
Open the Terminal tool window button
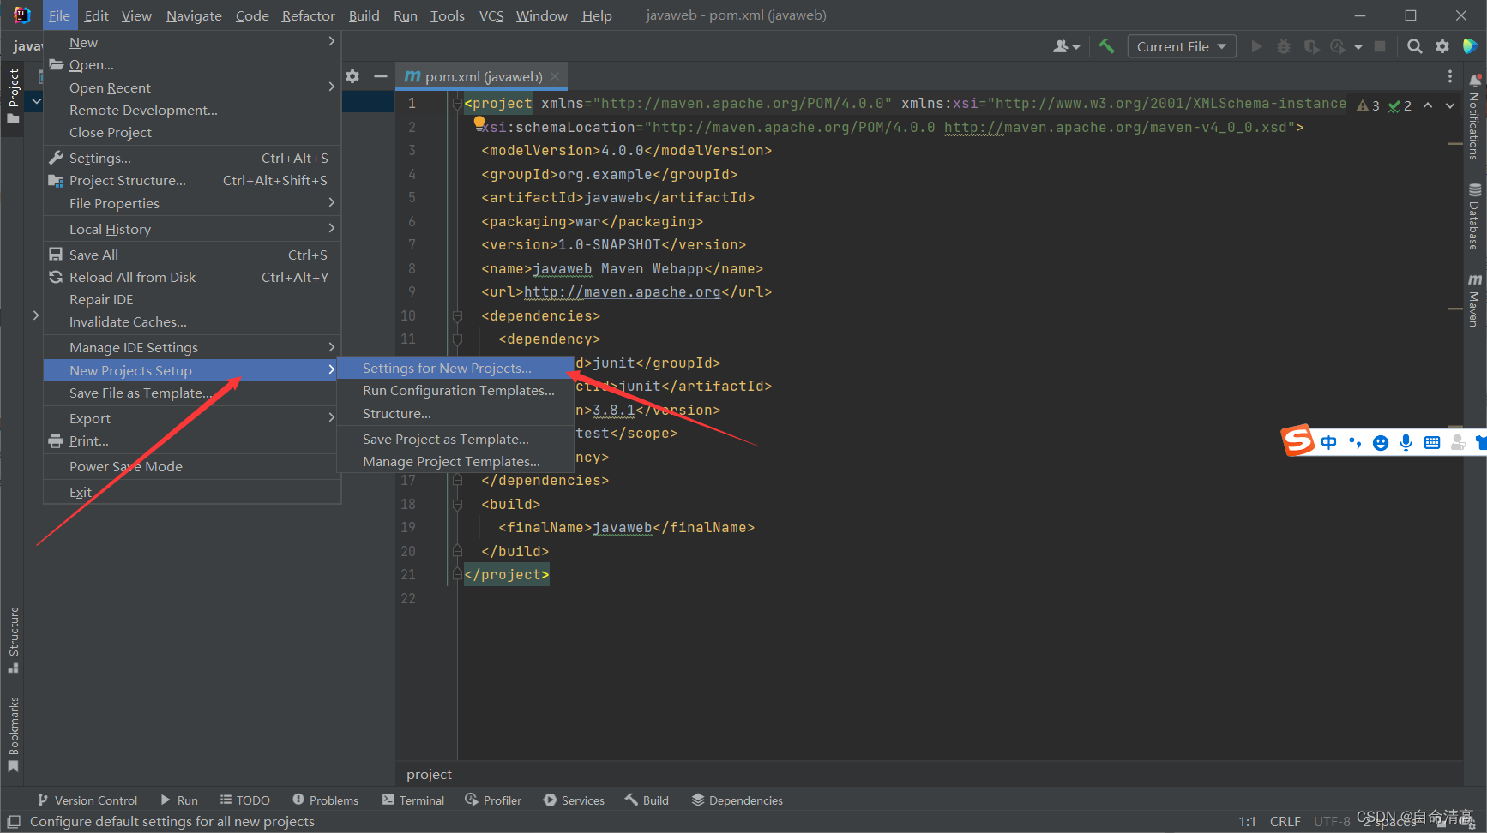pos(413,800)
